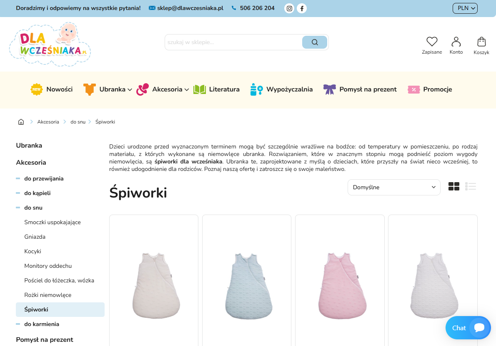496x346 pixels.
Task: Switch to list view layout
Action: pyautogui.click(x=471, y=187)
